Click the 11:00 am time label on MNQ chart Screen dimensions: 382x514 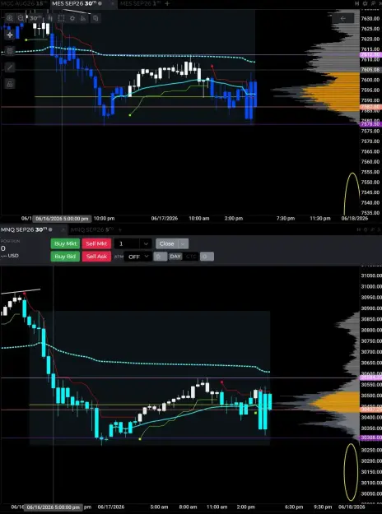pyautogui.click(x=217, y=507)
